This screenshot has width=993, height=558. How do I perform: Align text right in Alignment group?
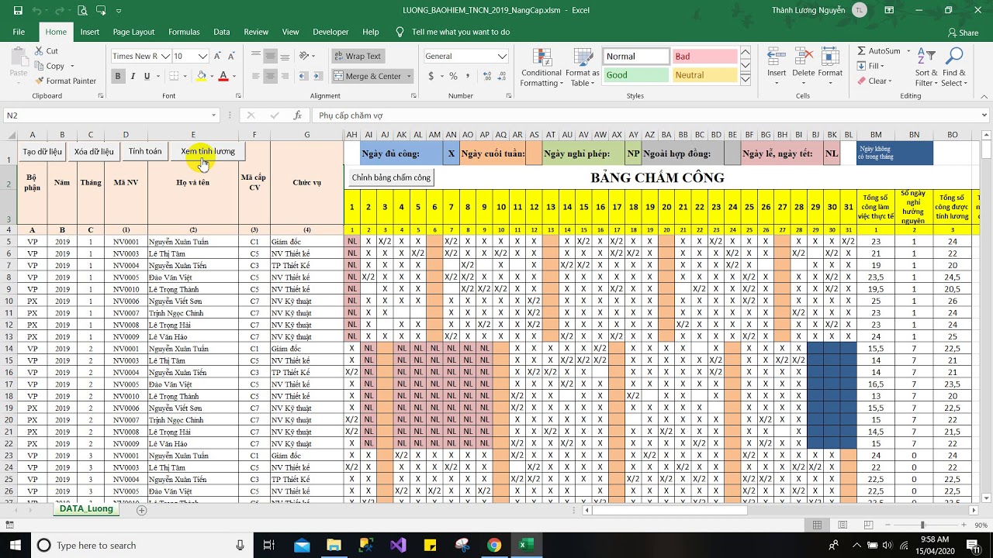point(284,76)
